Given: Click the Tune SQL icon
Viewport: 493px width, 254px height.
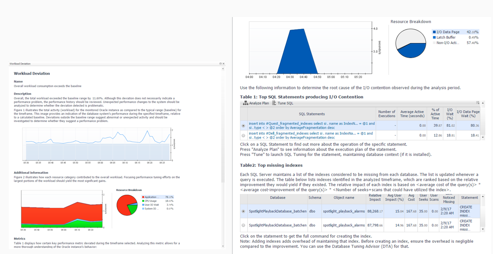Looking at the screenshot, I should point(274,103).
